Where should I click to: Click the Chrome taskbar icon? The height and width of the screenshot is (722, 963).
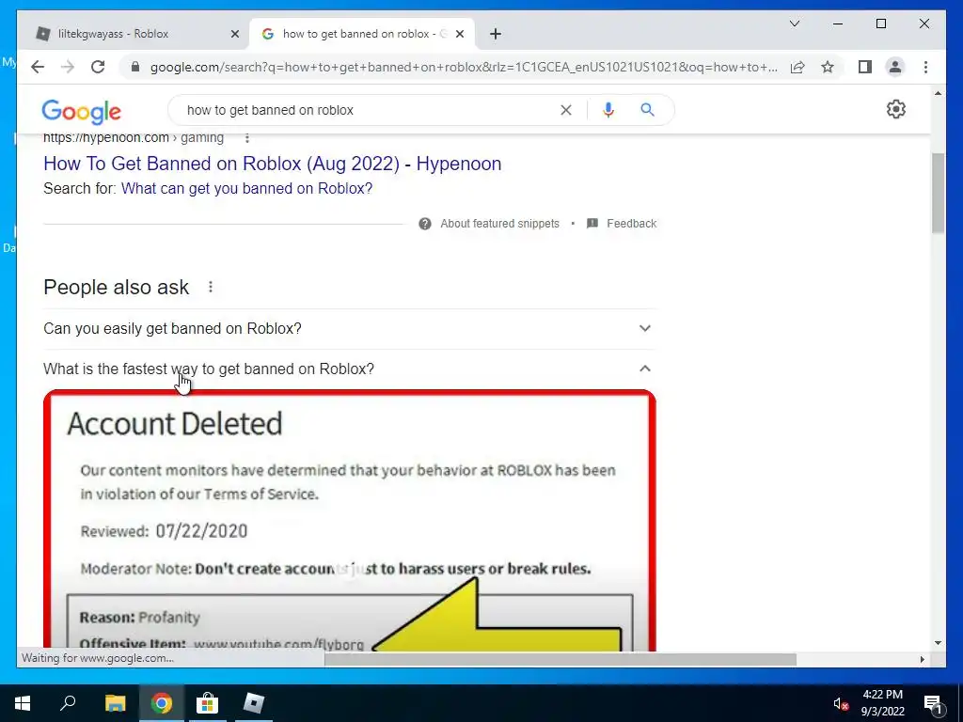162,703
